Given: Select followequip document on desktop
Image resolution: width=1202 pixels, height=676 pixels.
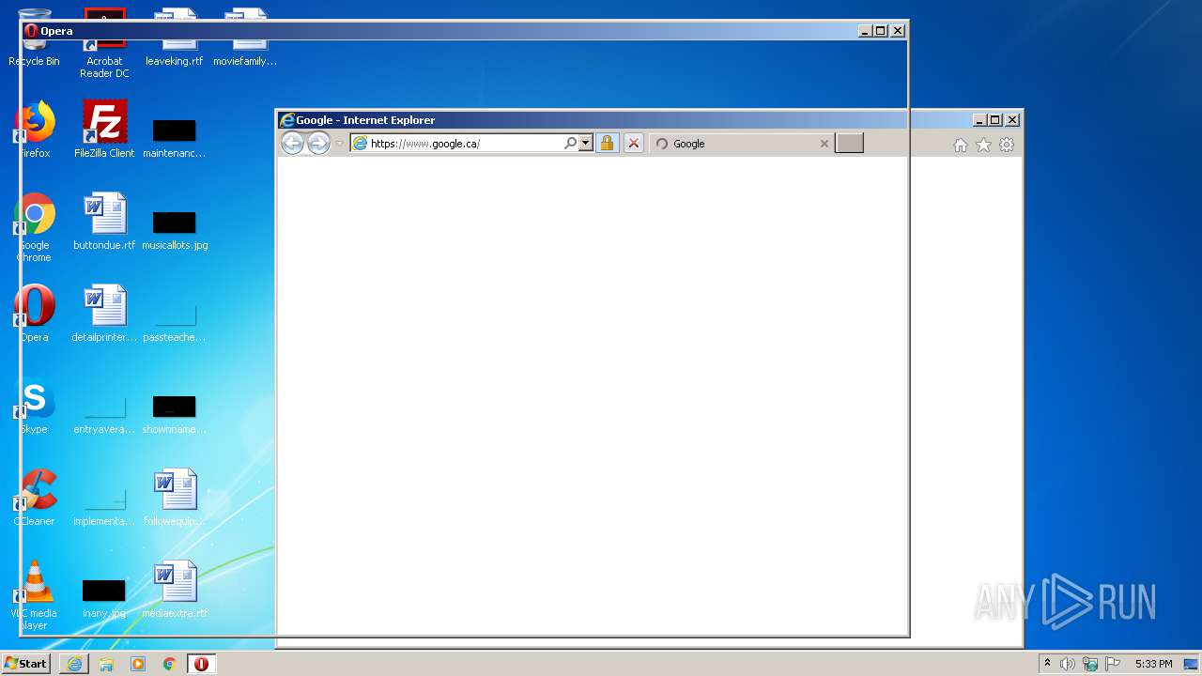Looking at the screenshot, I should pos(175,498).
